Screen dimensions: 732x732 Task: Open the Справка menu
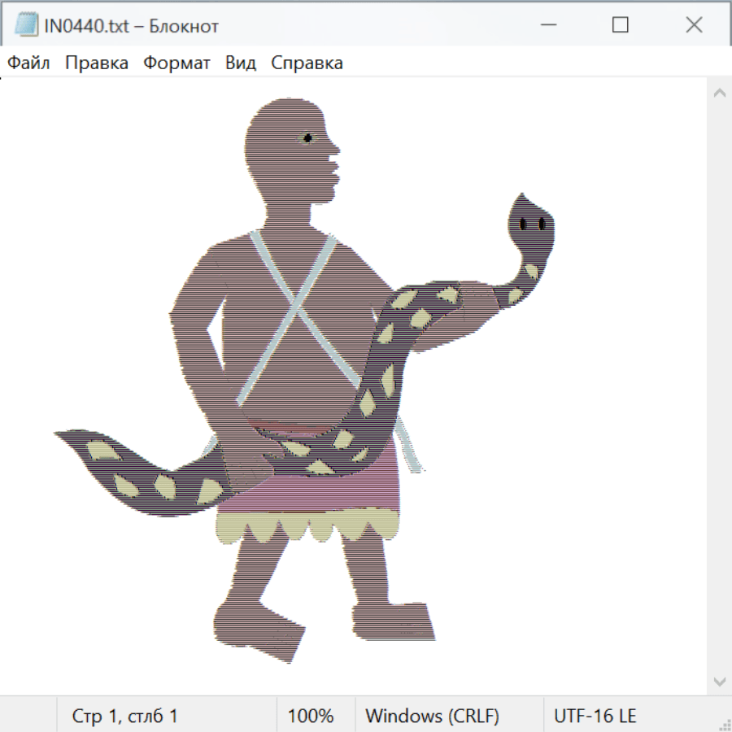point(307,63)
